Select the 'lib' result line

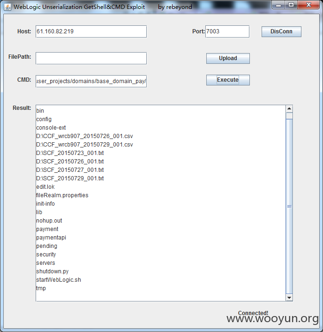(39, 212)
